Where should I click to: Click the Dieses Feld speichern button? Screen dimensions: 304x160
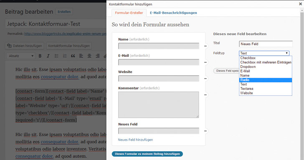click(x=226, y=71)
